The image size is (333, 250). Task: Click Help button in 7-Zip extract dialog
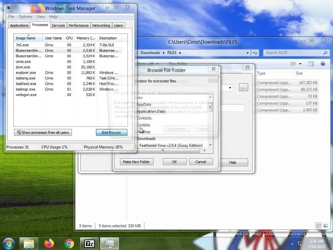[234, 162]
